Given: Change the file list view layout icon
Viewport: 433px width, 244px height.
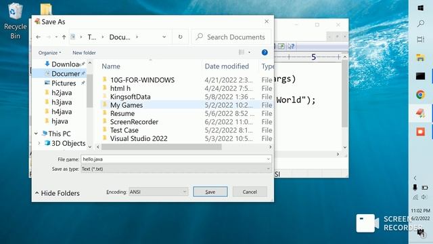Looking at the screenshot, I should 242,52.
